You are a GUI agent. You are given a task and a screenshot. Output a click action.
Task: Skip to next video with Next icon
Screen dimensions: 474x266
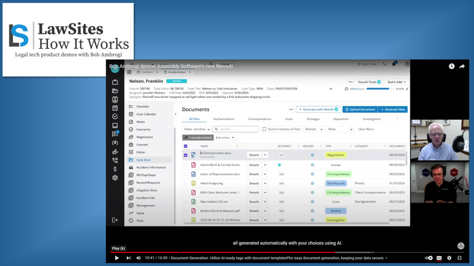click(128, 258)
